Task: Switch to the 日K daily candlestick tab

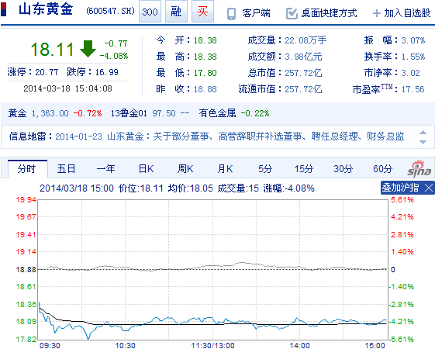Action: coord(146,169)
